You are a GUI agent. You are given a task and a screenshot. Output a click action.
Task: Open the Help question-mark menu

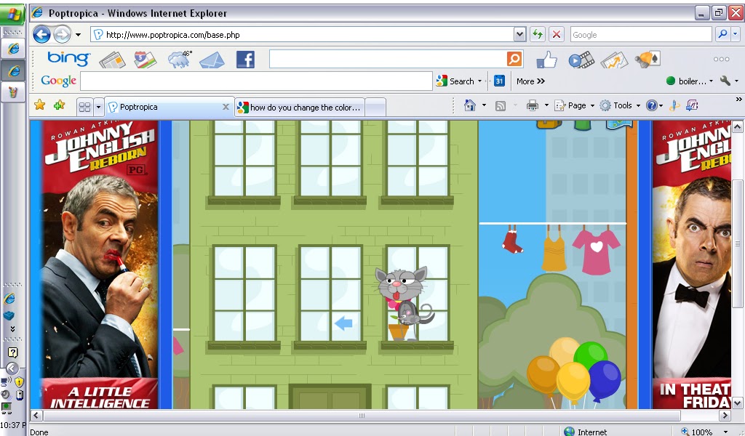(x=654, y=105)
